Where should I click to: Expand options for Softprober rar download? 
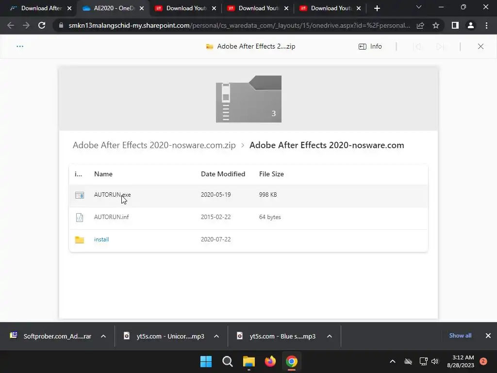coord(103,336)
